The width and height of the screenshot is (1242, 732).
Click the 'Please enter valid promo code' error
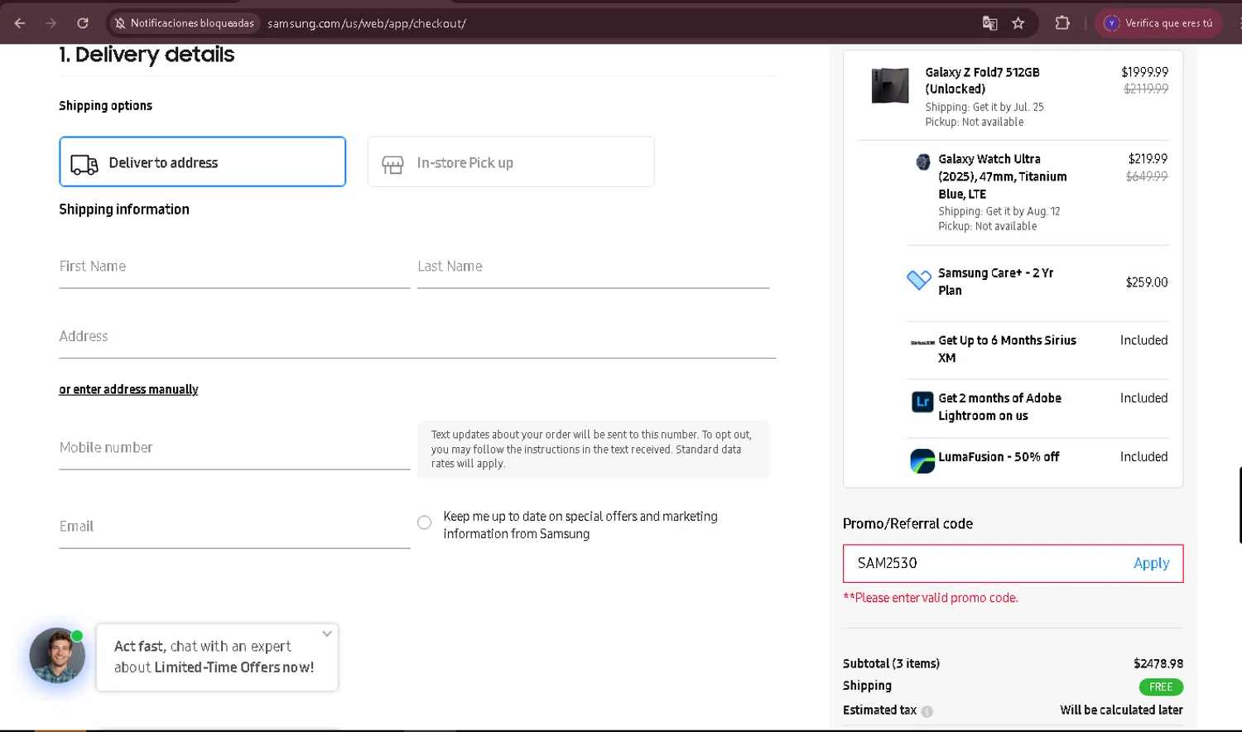pos(931,598)
